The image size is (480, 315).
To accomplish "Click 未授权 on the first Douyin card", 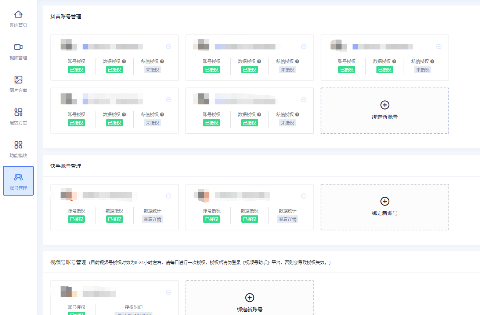I will [x=152, y=70].
